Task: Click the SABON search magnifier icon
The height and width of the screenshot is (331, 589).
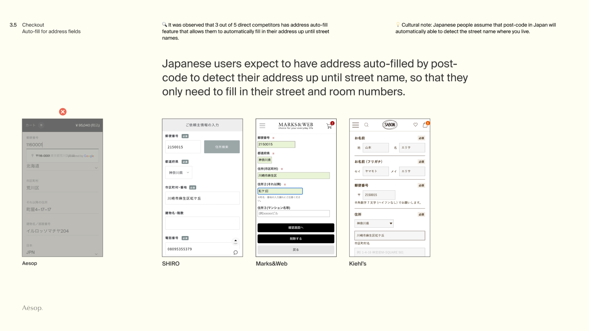Action: click(366, 125)
